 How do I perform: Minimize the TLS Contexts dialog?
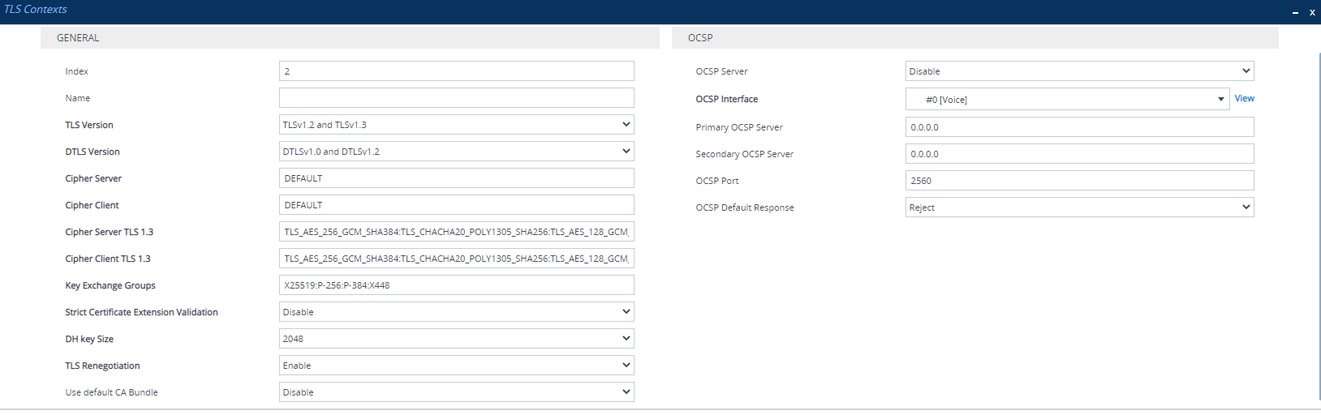click(1295, 12)
